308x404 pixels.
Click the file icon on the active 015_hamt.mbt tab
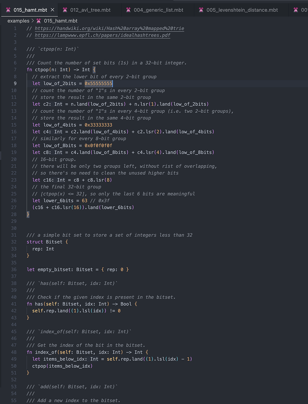coord(8,10)
